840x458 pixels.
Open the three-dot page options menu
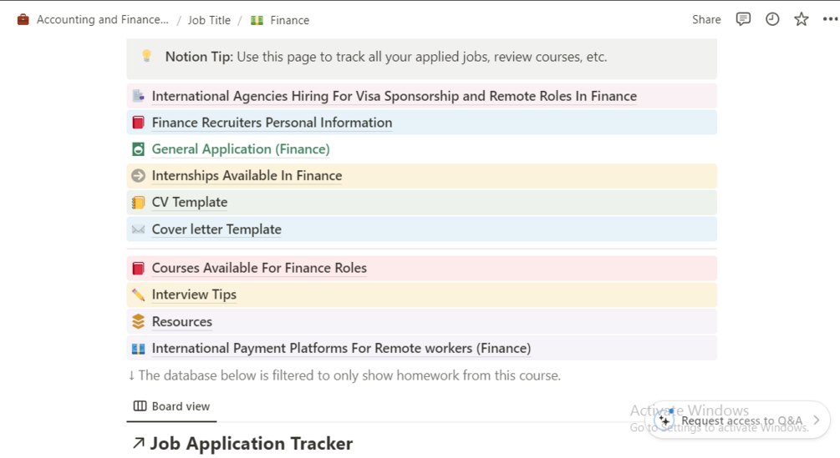click(829, 19)
